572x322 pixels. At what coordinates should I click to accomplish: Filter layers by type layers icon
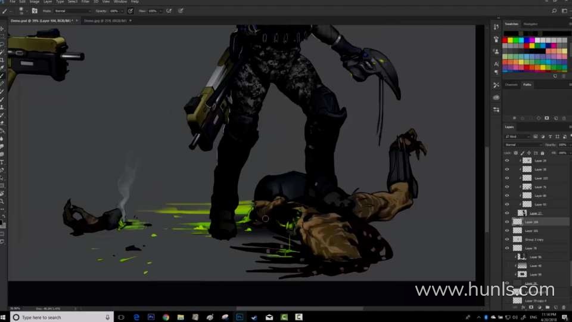[550, 137]
